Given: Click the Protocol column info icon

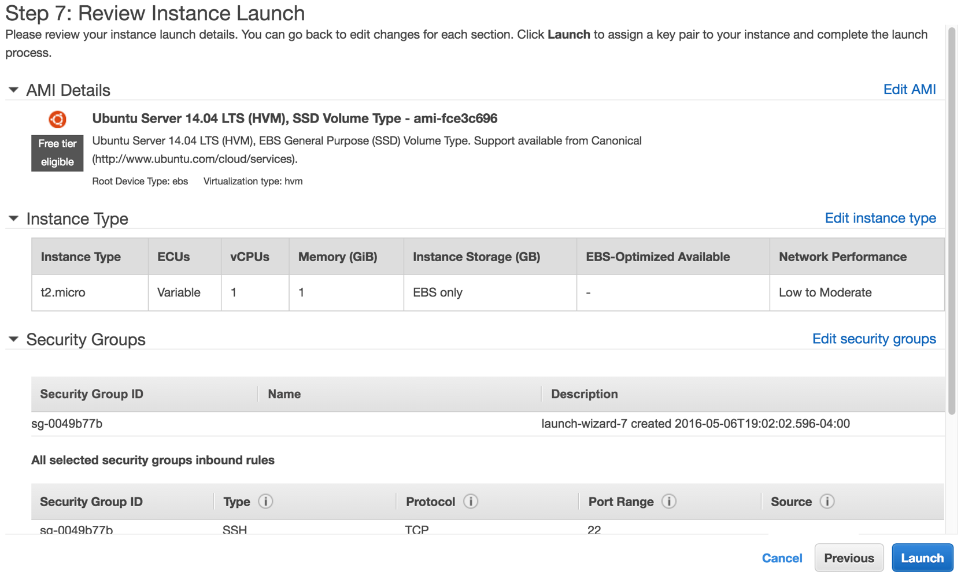Looking at the screenshot, I should click(x=471, y=502).
